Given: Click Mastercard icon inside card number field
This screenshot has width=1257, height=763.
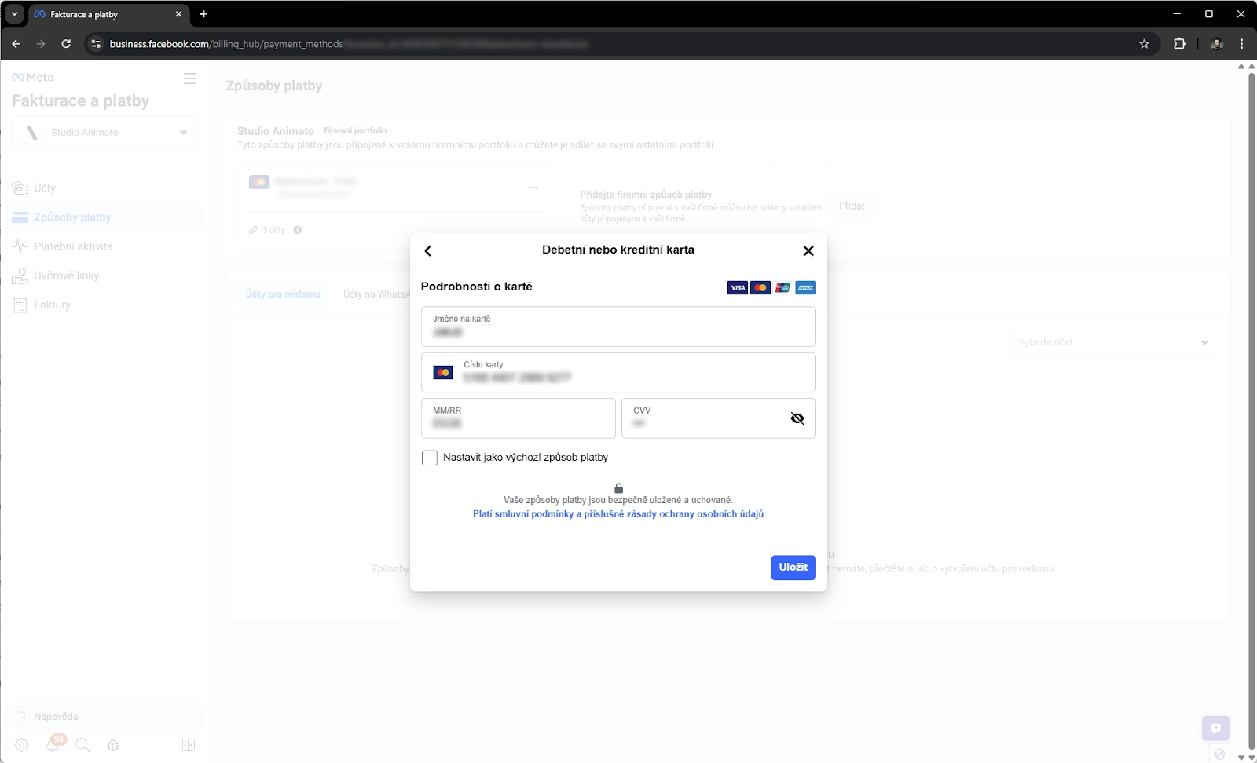Looking at the screenshot, I should (x=443, y=372).
